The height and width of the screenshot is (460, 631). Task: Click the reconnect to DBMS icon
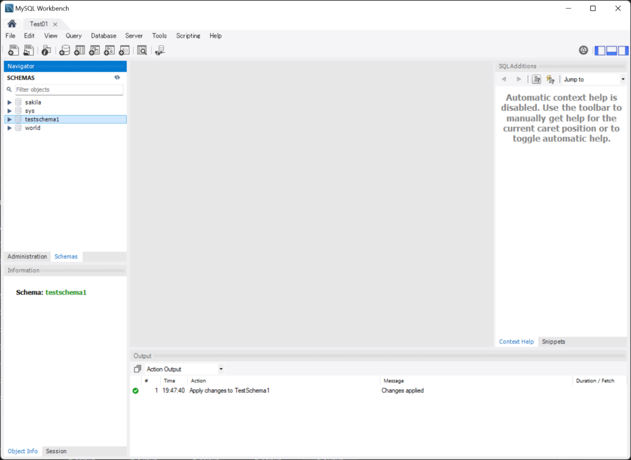[160, 50]
